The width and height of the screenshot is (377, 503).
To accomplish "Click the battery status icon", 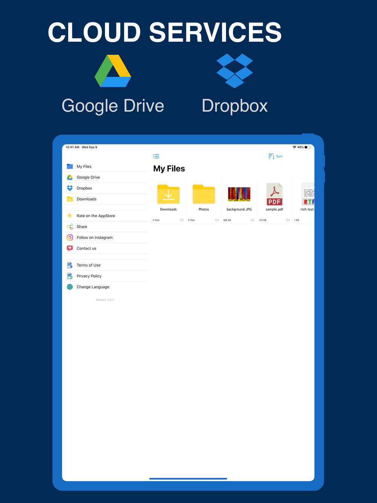I will point(308,147).
